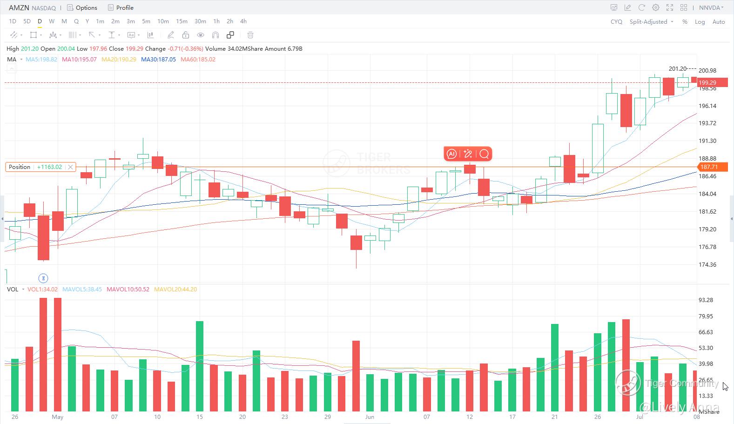Expand the chart to fullscreen

point(670,7)
